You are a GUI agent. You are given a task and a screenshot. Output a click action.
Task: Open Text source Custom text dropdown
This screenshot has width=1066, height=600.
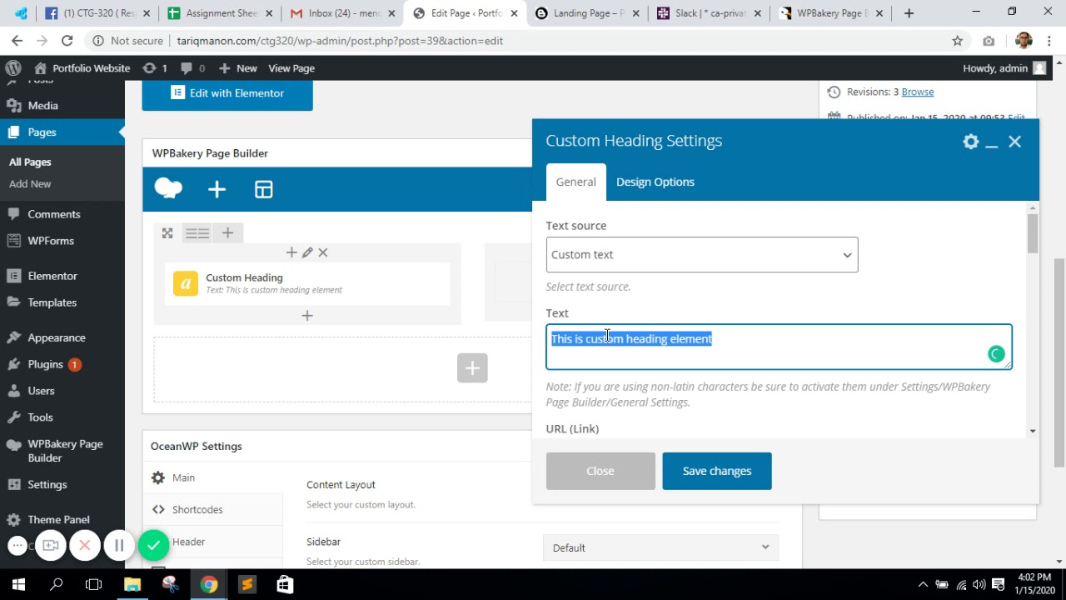(x=702, y=255)
